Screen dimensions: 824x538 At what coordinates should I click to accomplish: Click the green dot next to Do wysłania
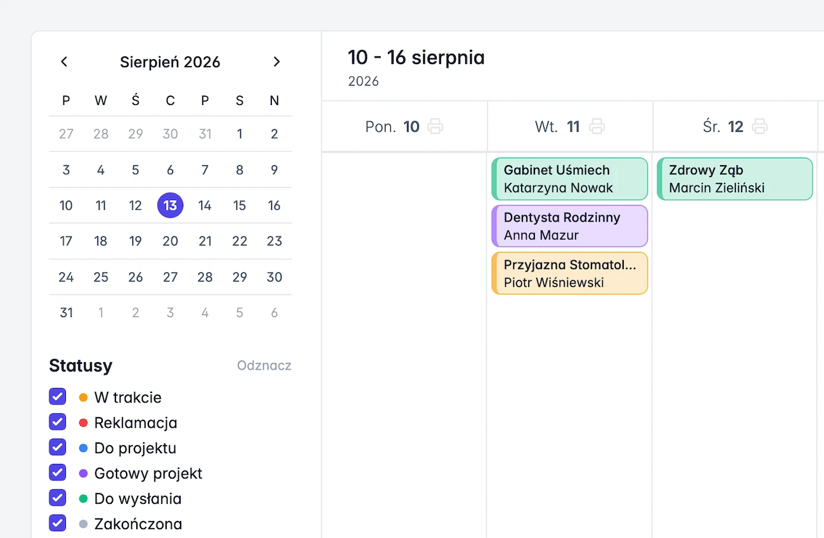83,499
